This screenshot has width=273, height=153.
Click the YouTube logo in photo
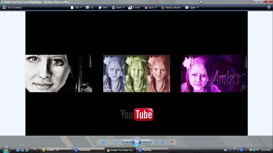(x=137, y=114)
